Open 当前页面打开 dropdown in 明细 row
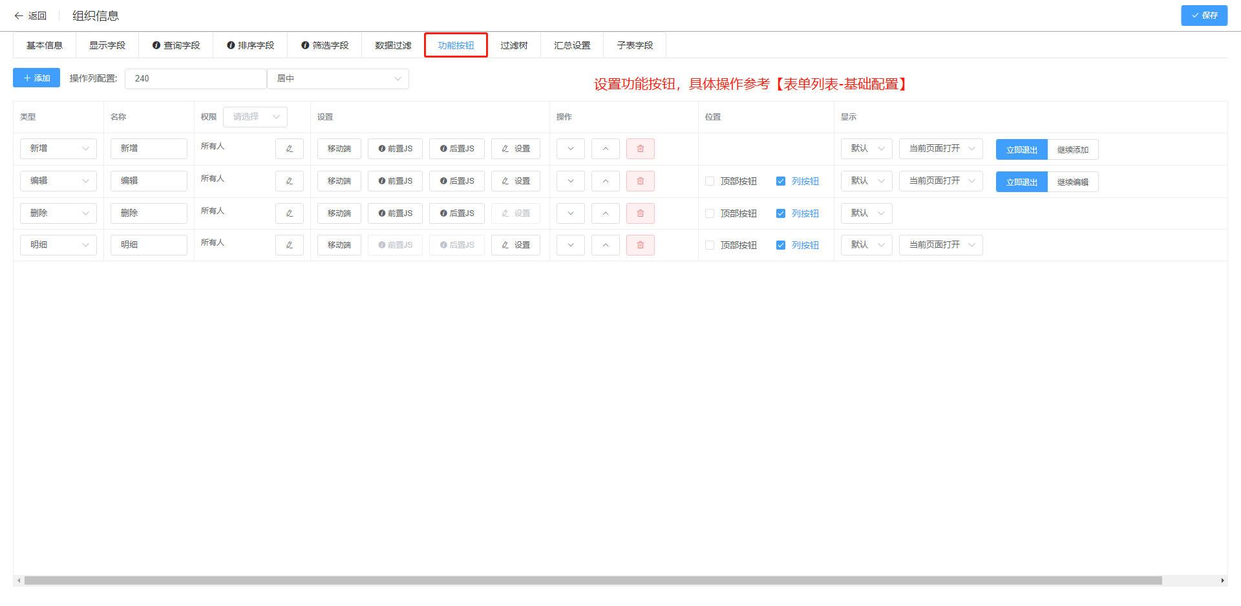Image resolution: width=1241 pixels, height=606 pixels. pyautogui.click(x=940, y=245)
